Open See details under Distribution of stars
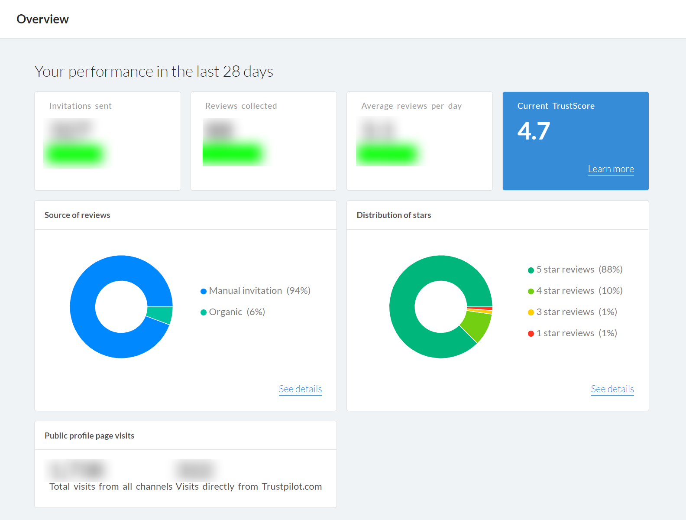 (612, 389)
